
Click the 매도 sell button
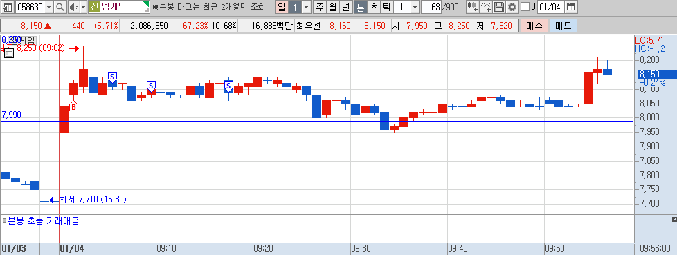coord(563,26)
